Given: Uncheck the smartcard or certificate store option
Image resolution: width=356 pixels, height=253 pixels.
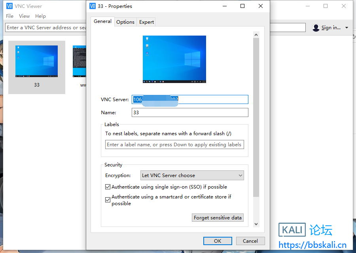Looking at the screenshot, I should point(108,200).
